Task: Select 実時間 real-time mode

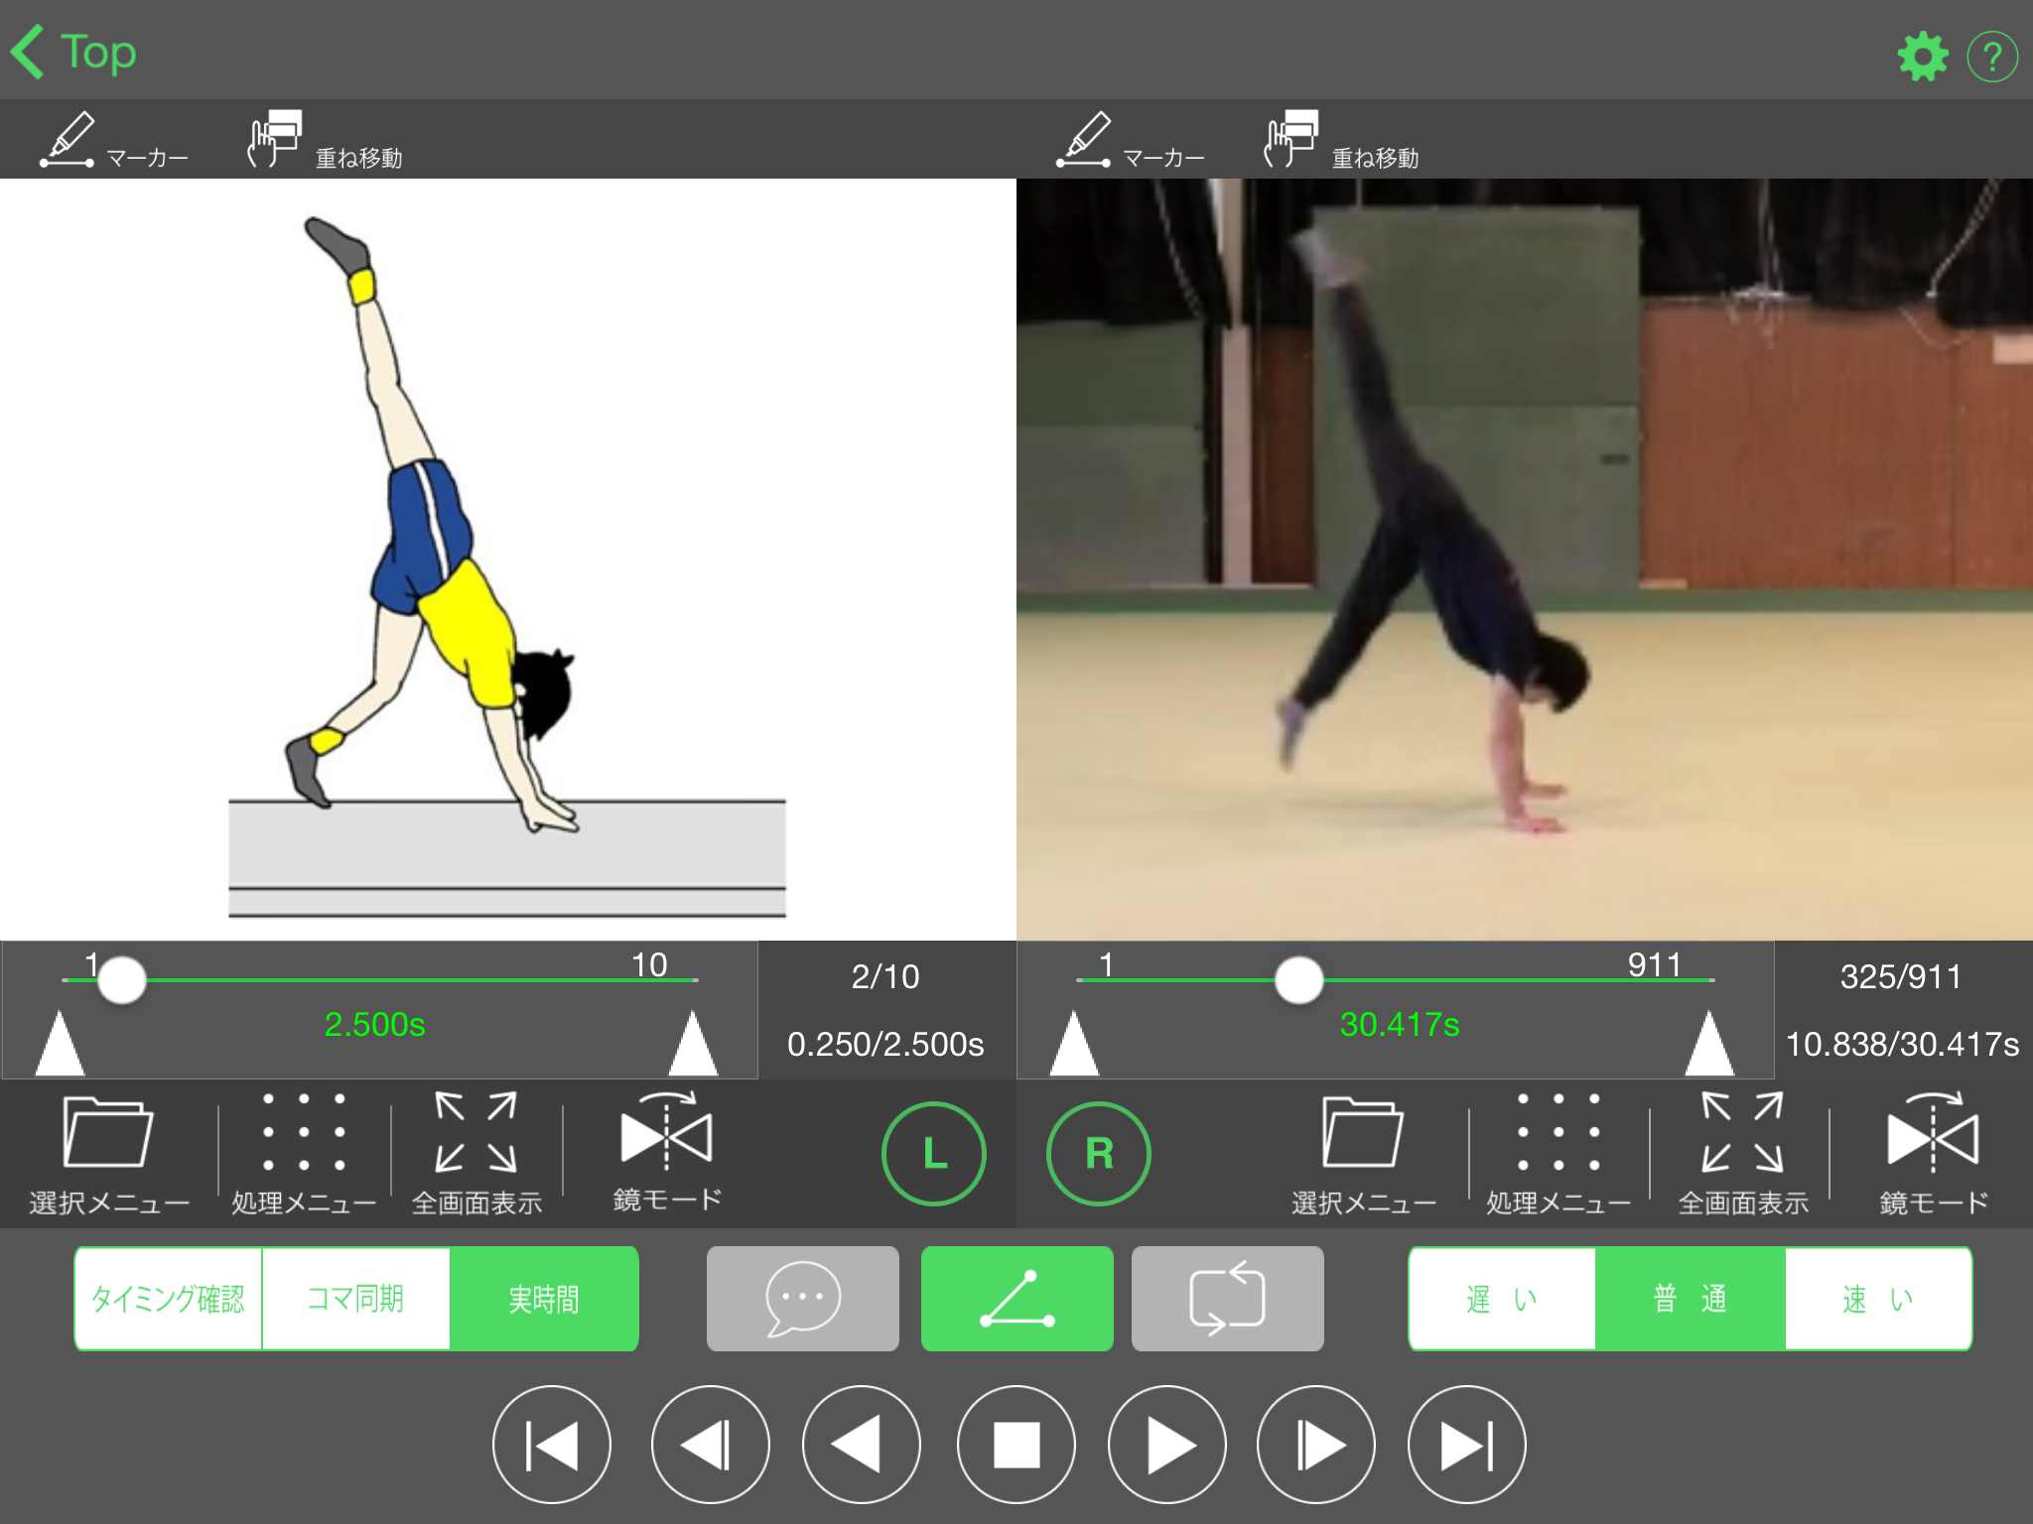Action: point(544,1299)
